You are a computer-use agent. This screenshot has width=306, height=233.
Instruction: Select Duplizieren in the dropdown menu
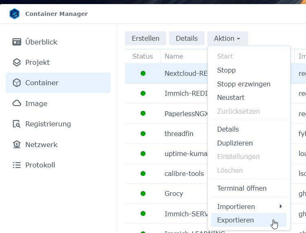tap(235, 143)
